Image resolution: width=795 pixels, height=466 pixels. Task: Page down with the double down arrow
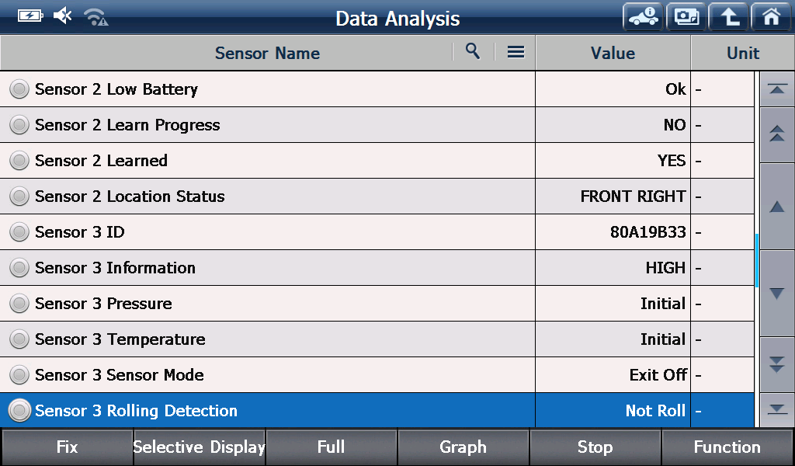click(x=777, y=364)
